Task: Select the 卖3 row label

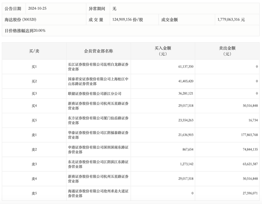Action: point(34,164)
